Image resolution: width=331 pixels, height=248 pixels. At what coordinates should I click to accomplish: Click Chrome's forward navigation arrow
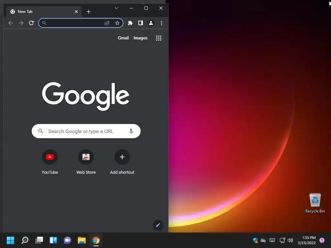[x=21, y=23]
